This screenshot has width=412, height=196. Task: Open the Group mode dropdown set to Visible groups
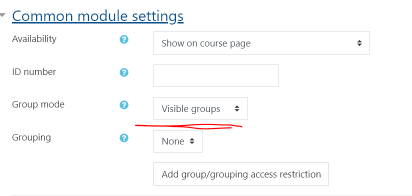[200, 108]
